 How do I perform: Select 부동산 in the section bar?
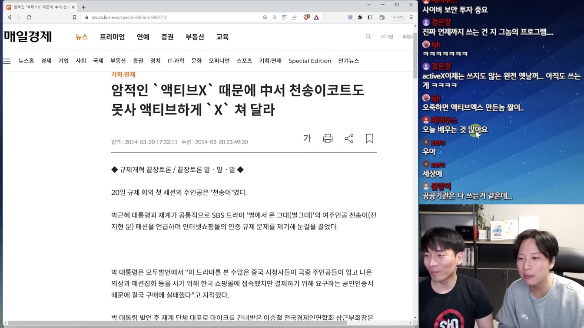point(118,61)
